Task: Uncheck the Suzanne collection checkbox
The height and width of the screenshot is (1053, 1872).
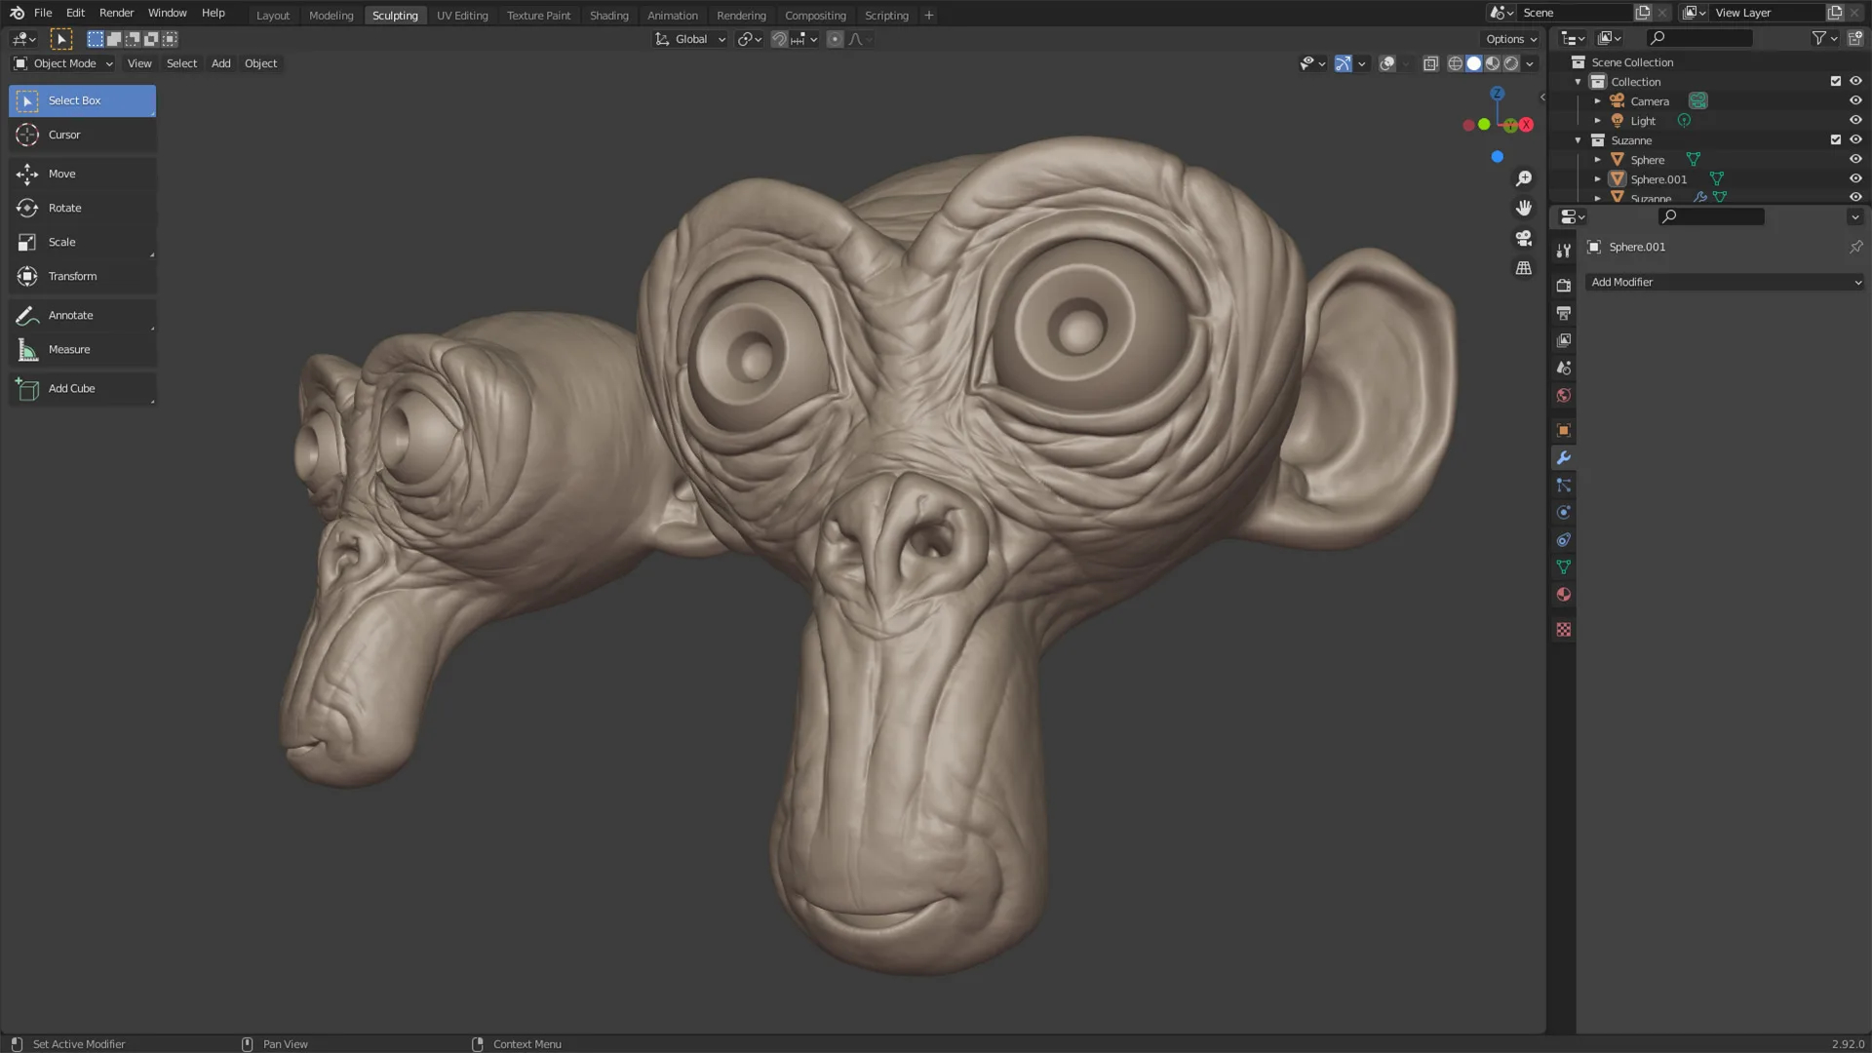Action: (x=1835, y=139)
